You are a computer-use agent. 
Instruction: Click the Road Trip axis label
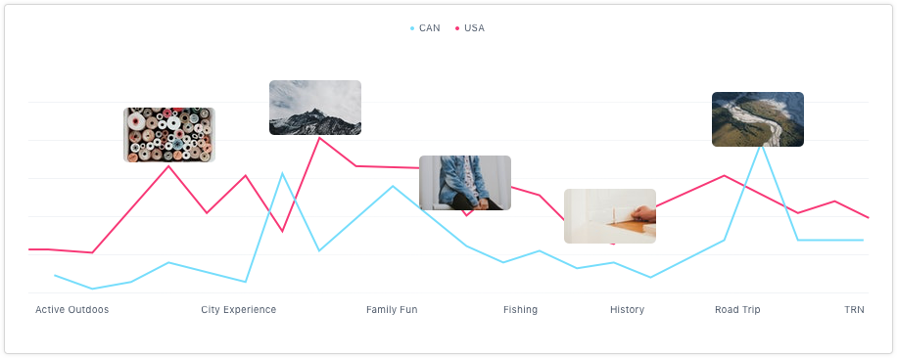pos(737,309)
